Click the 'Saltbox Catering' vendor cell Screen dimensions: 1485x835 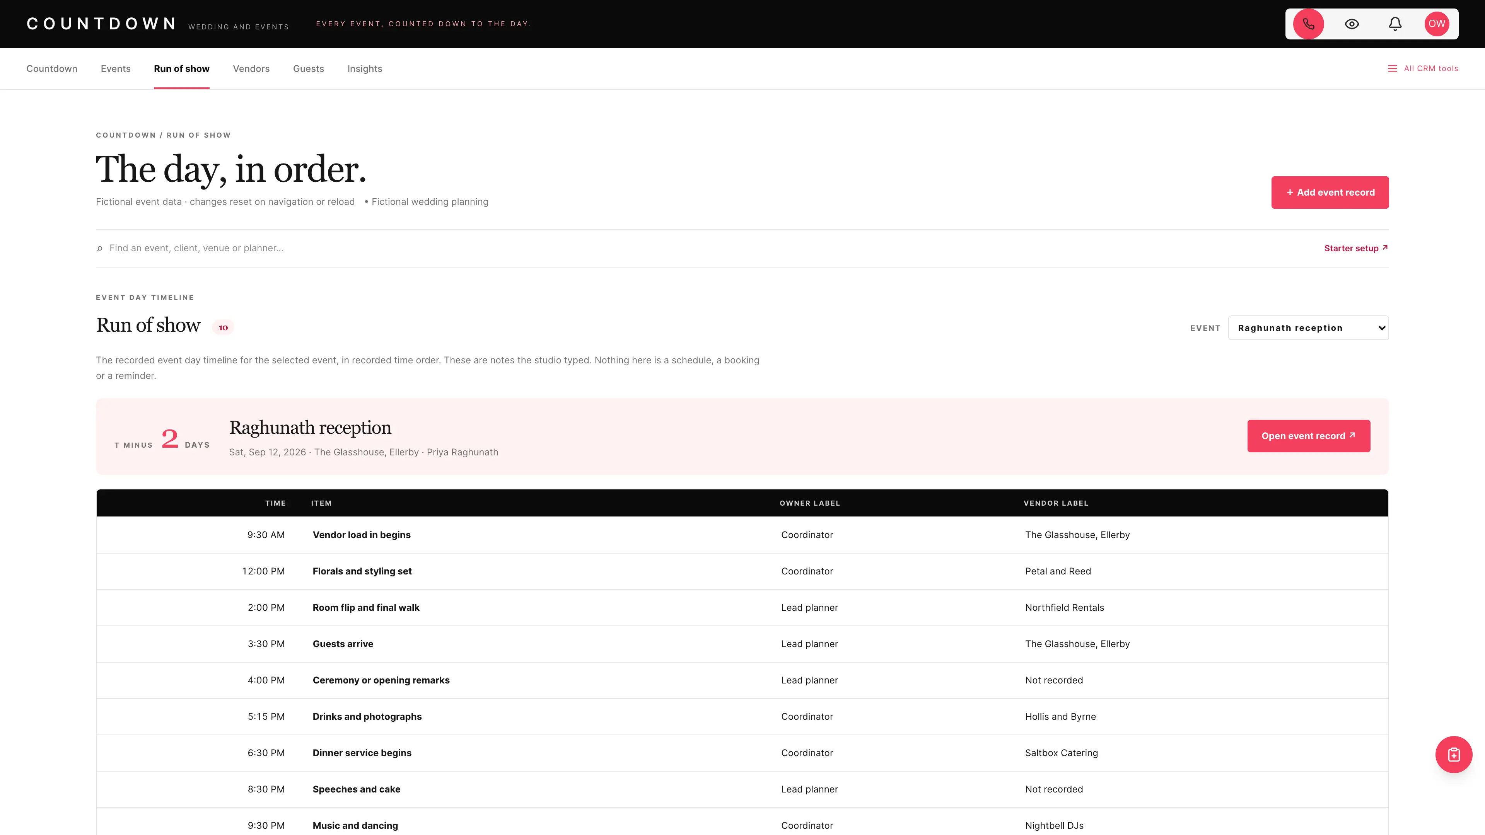(1061, 753)
